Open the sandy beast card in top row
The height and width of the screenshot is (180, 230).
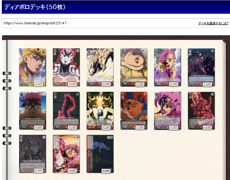point(100,67)
